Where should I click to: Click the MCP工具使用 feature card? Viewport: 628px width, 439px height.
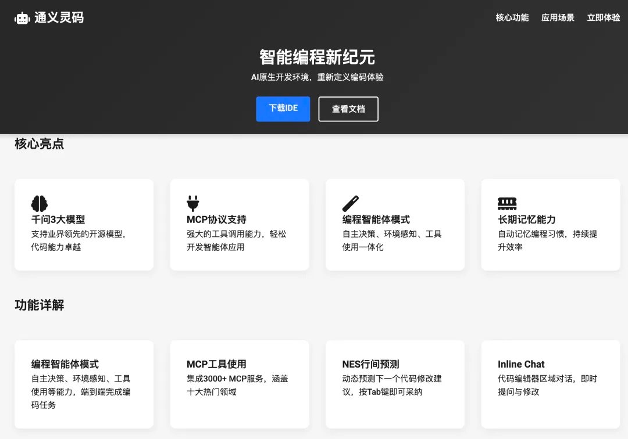pyautogui.click(x=239, y=384)
